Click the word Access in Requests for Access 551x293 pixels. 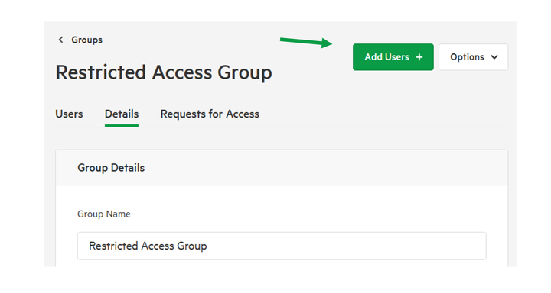tap(243, 114)
